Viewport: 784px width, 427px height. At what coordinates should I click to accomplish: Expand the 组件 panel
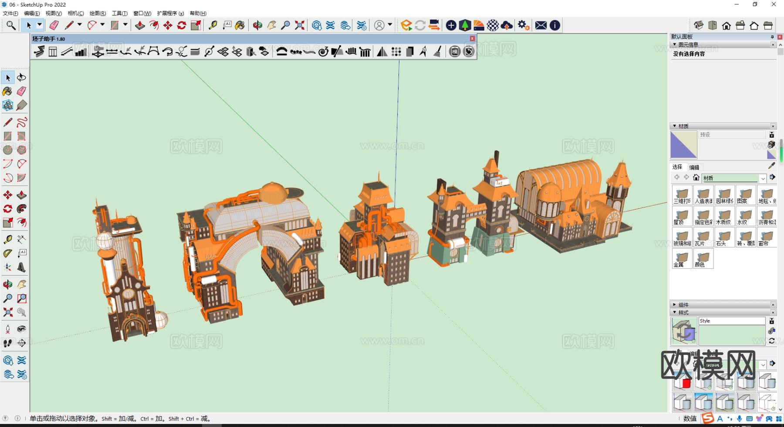pyautogui.click(x=675, y=305)
